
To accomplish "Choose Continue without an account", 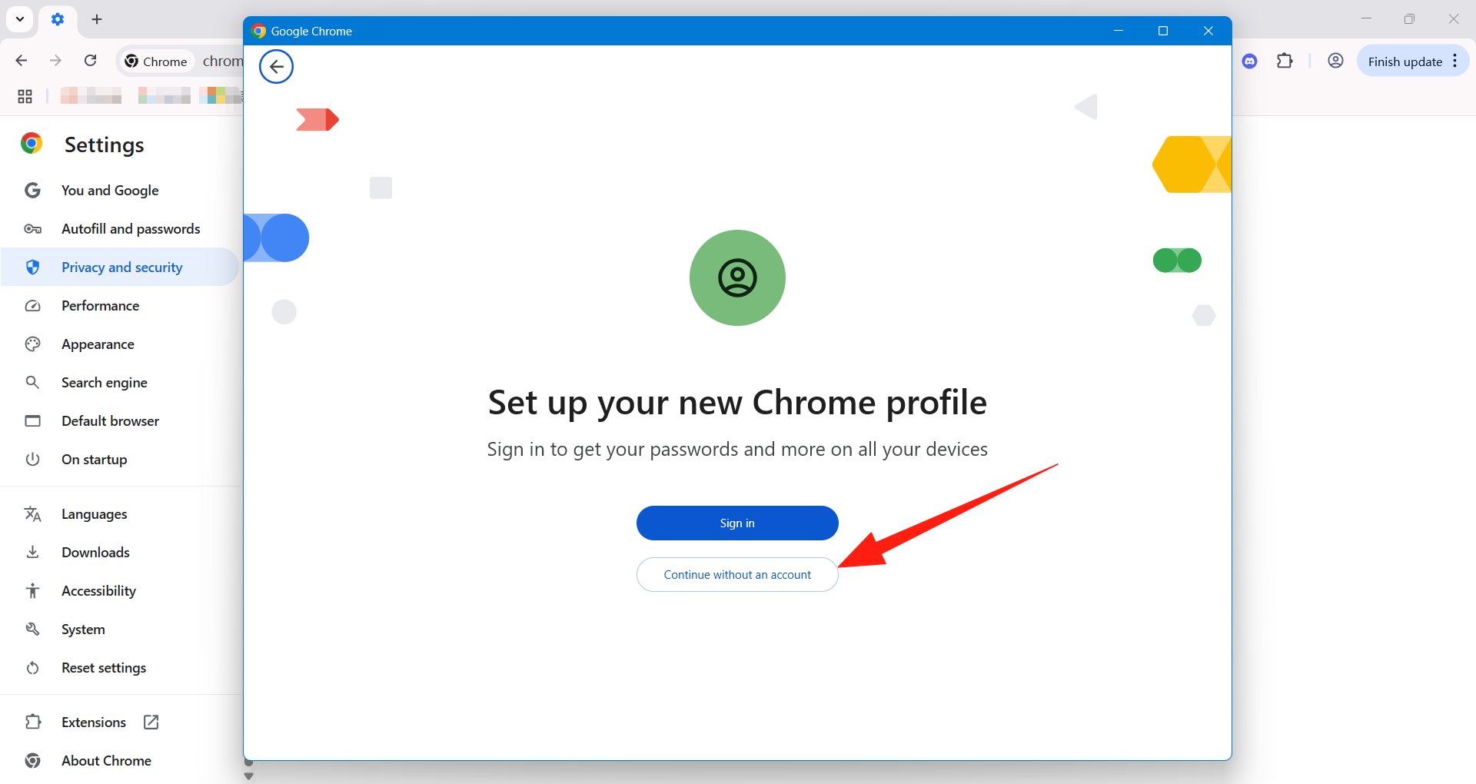I will tap(737, 575).
